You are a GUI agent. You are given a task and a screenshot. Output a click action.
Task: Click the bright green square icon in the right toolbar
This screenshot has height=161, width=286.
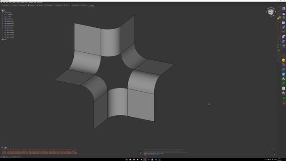[x=283, y=98]
